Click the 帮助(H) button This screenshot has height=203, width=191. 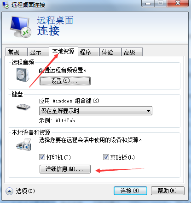pyautogui.click(x=168, y=191)
